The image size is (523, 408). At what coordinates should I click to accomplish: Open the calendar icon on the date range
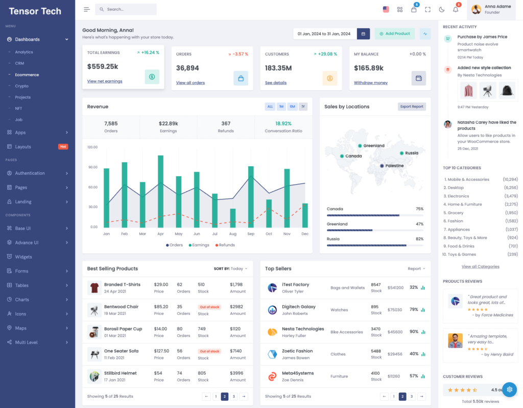pyautogui.click(x=363, y=33)
